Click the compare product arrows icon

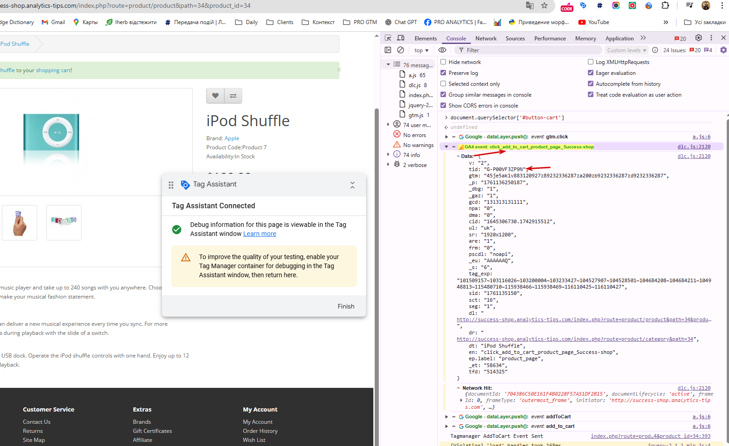233,96
